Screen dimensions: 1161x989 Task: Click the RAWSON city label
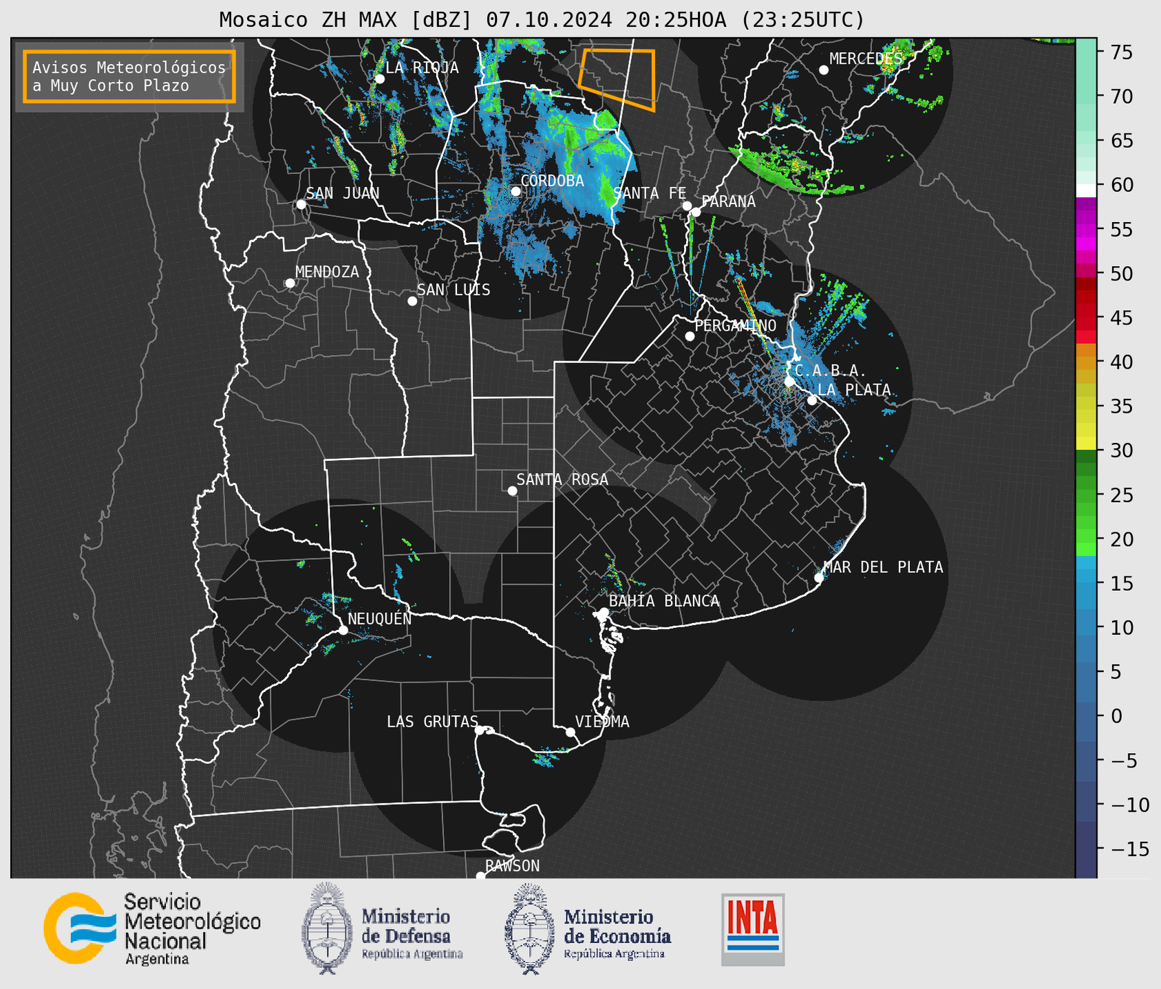(512, 866)
